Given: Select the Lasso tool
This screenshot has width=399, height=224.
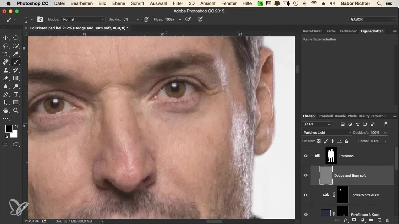Looking at the screenshot, I should click(6, 46).
